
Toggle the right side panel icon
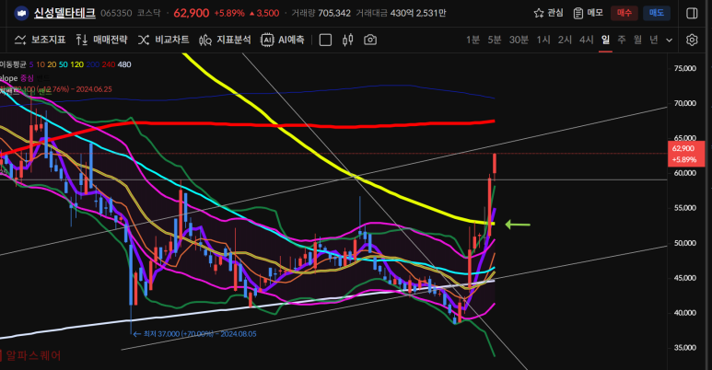692,13
